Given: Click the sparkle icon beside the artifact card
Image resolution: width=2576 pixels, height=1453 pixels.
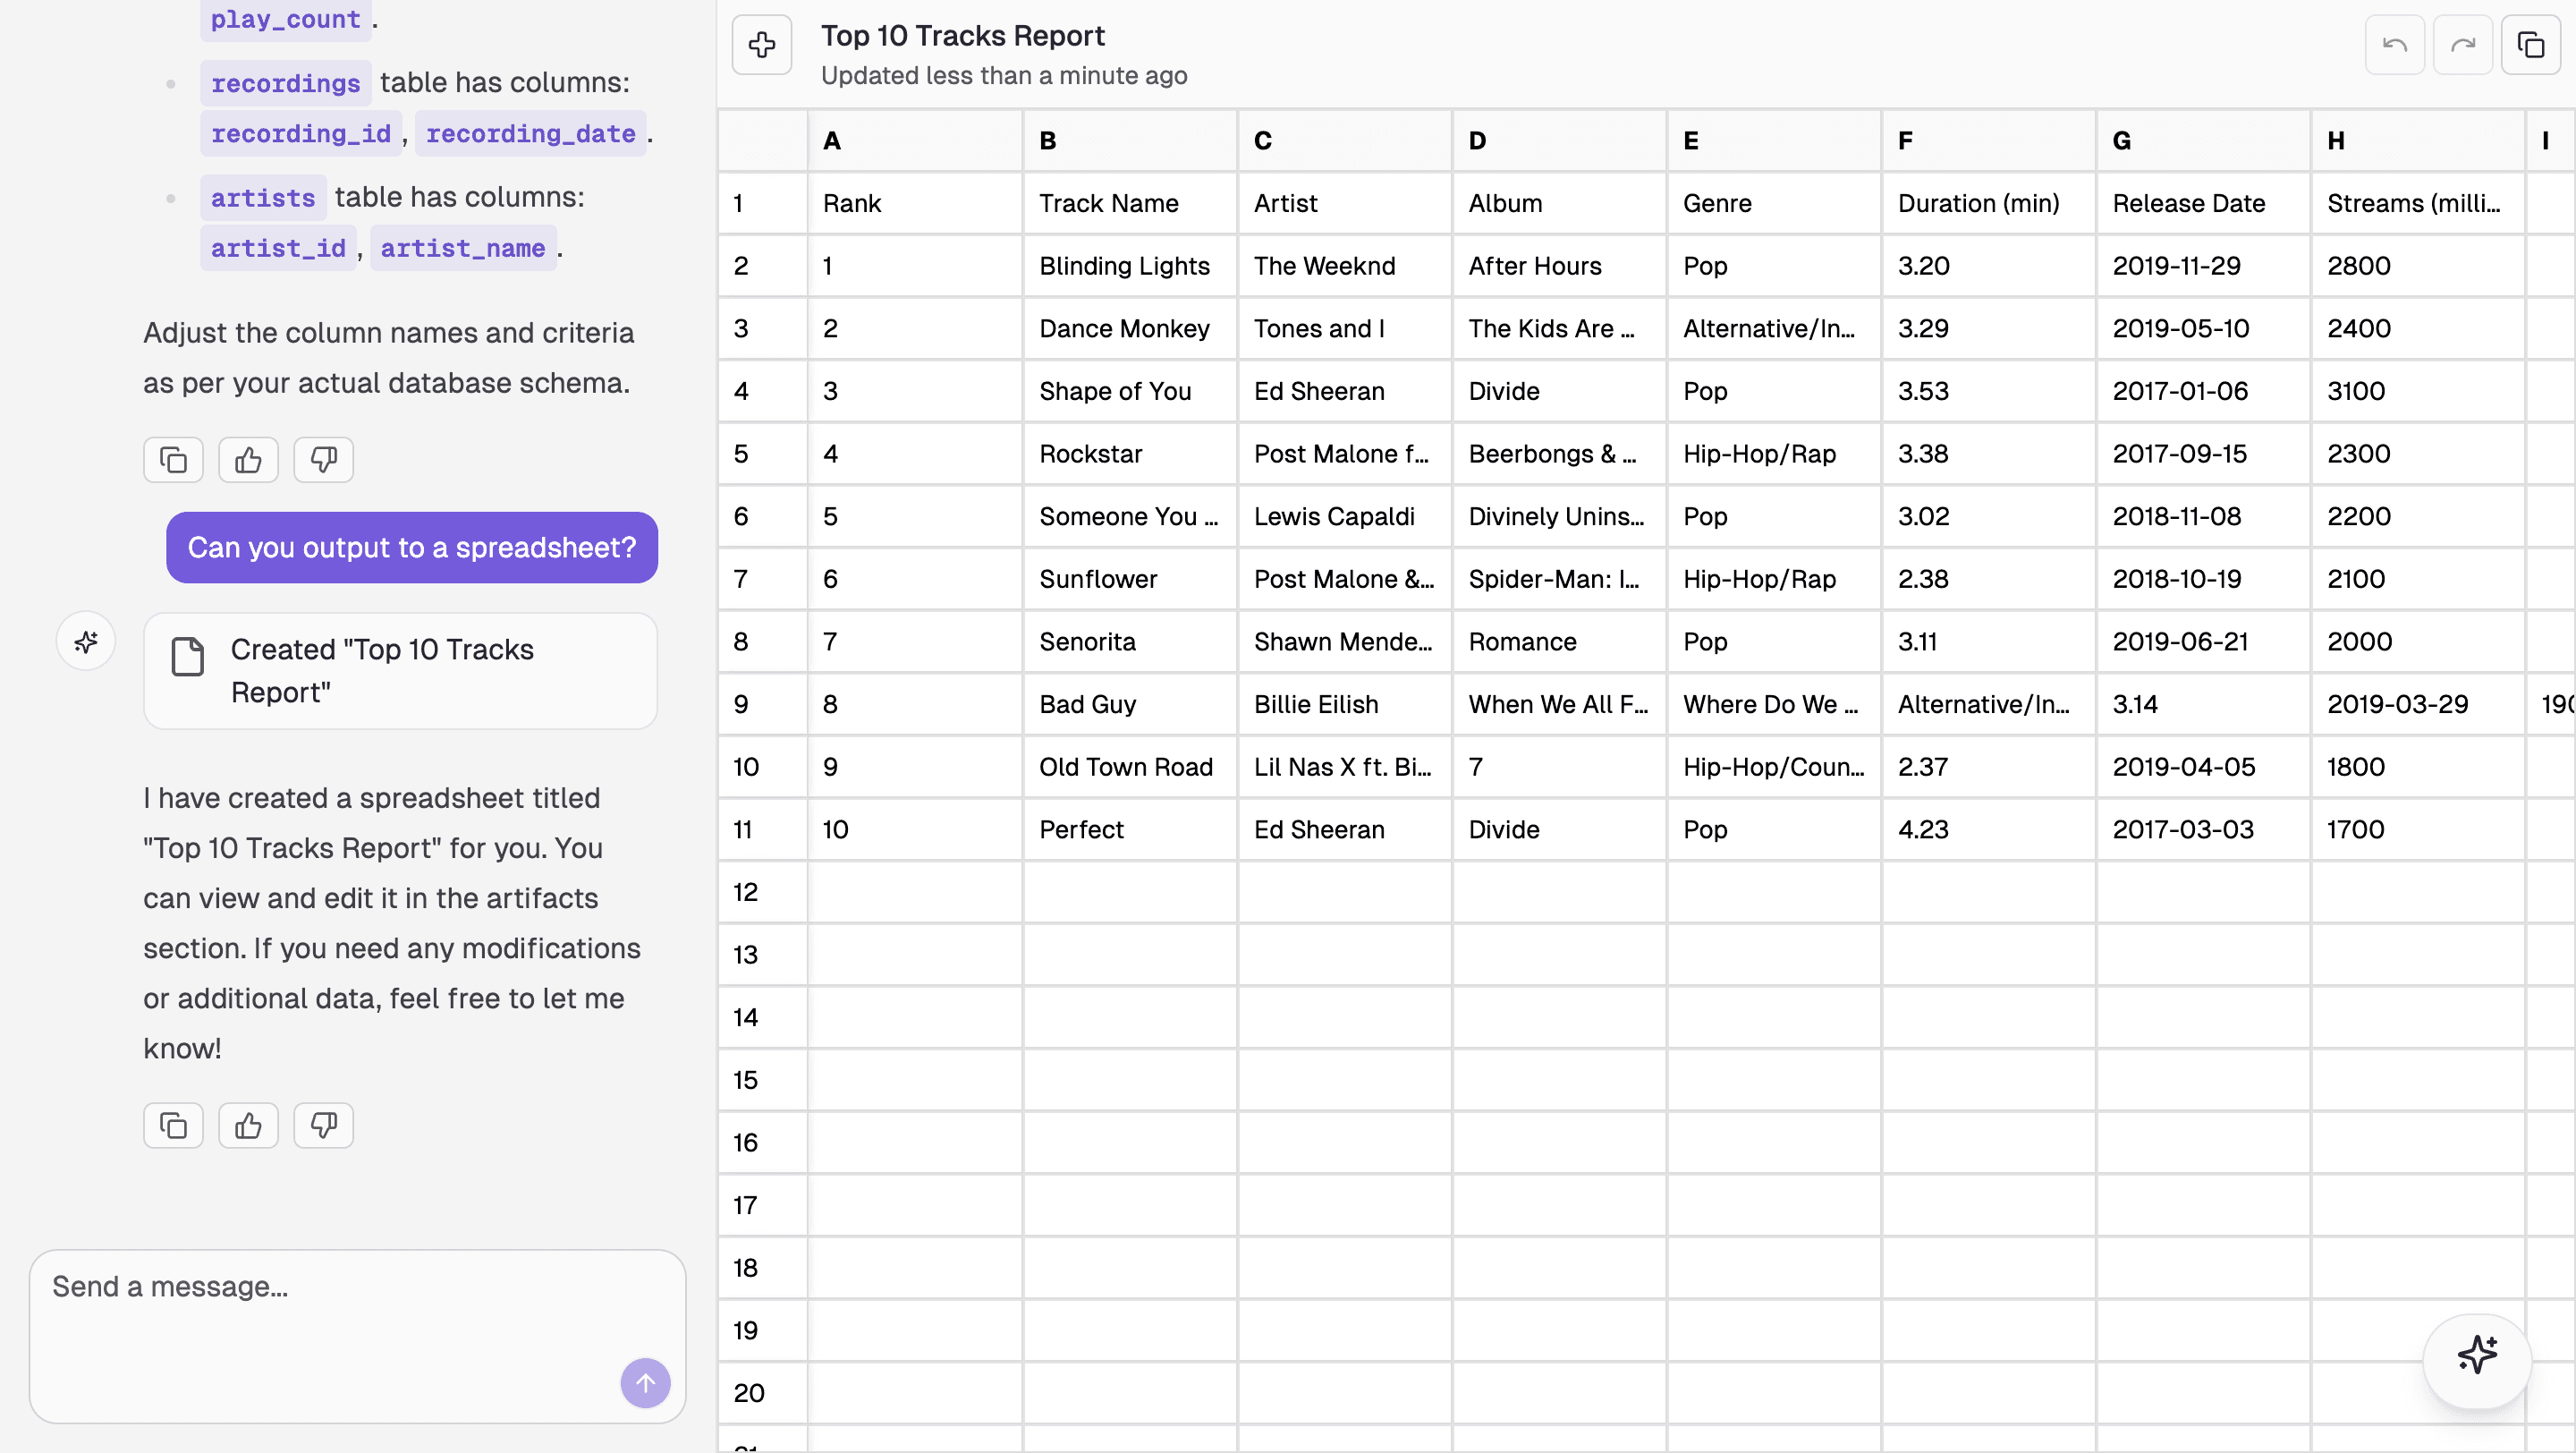Looking at the screenshot, I should [85, 641].
